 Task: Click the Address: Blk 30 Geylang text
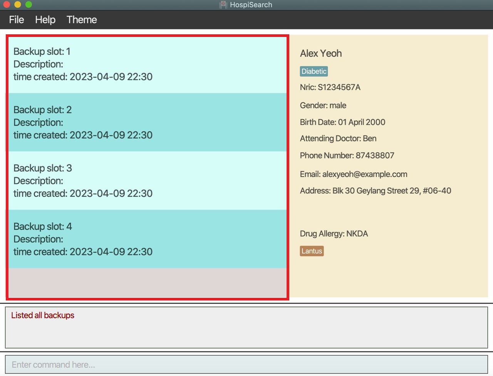(x=376, y=191)
